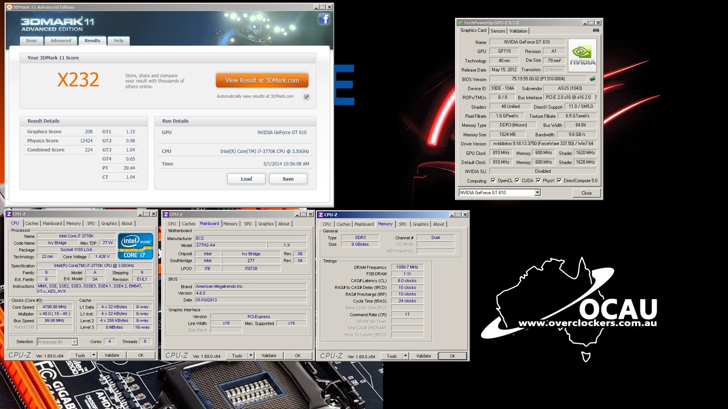This screenshot has height=409, width=728.
Task: Click the Intel Core i7 badge logo
Action: (135, 246)
